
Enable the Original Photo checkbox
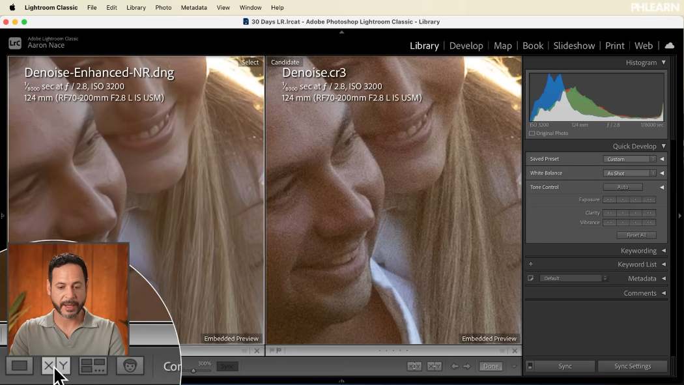coord(532,134)
